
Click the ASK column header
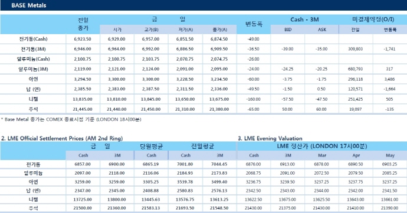tap(322, 30)
